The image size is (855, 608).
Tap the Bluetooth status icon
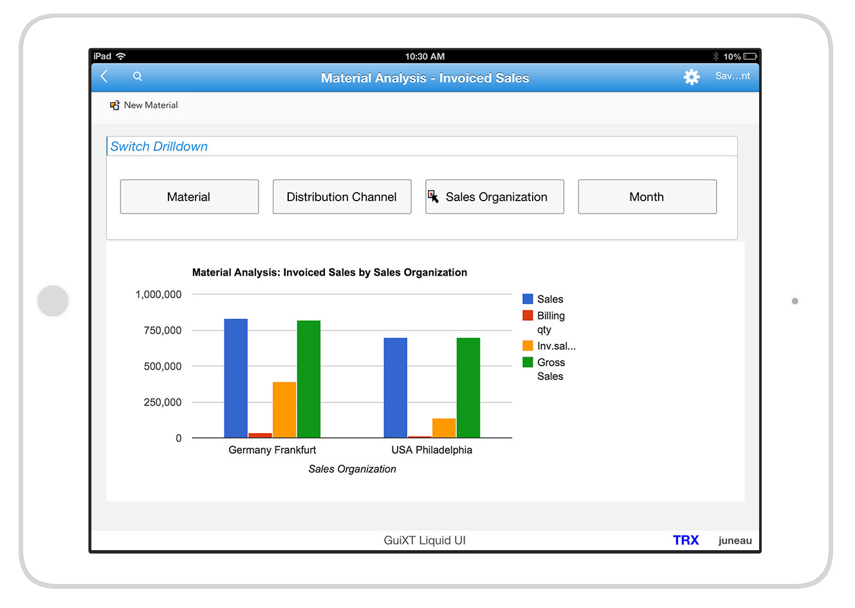(x=715, y=57)
